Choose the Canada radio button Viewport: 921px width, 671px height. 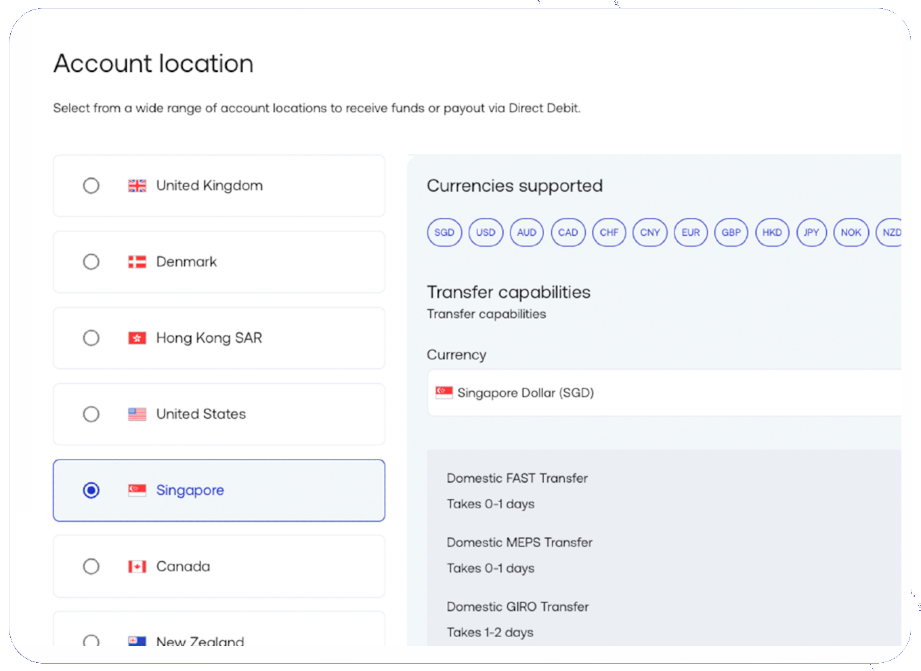(x=91, y=567)
